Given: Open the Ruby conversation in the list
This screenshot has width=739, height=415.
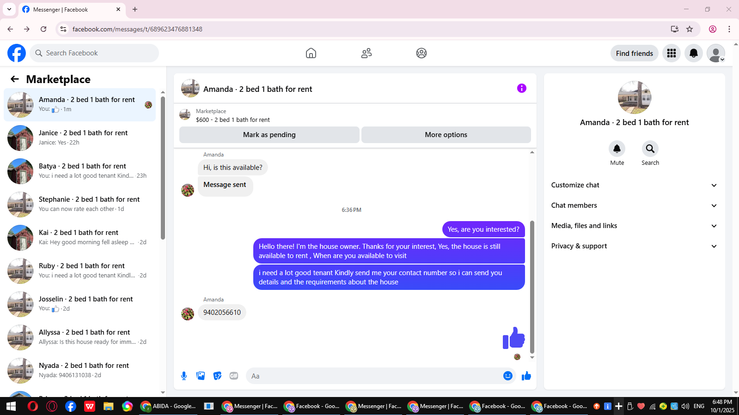Looking at the screenshot, I should coord(79,271).
